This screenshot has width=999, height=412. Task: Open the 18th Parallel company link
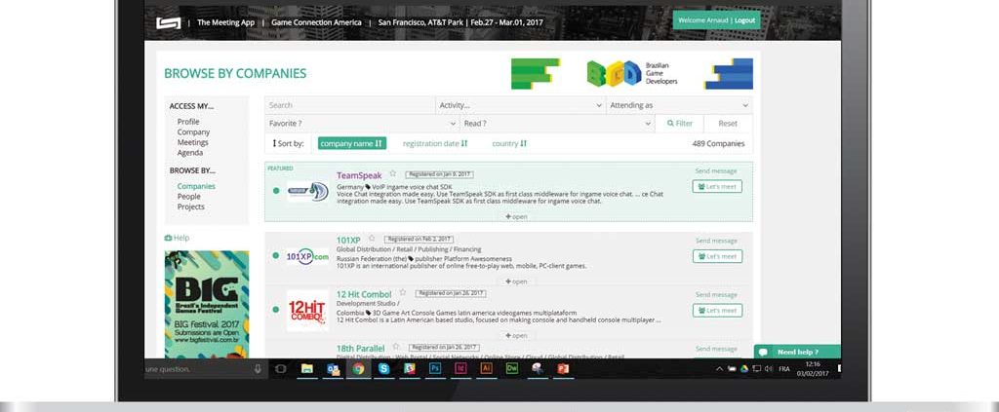[x=361, y=349]
